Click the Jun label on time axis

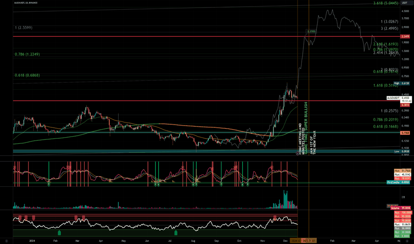click(147, 241)
